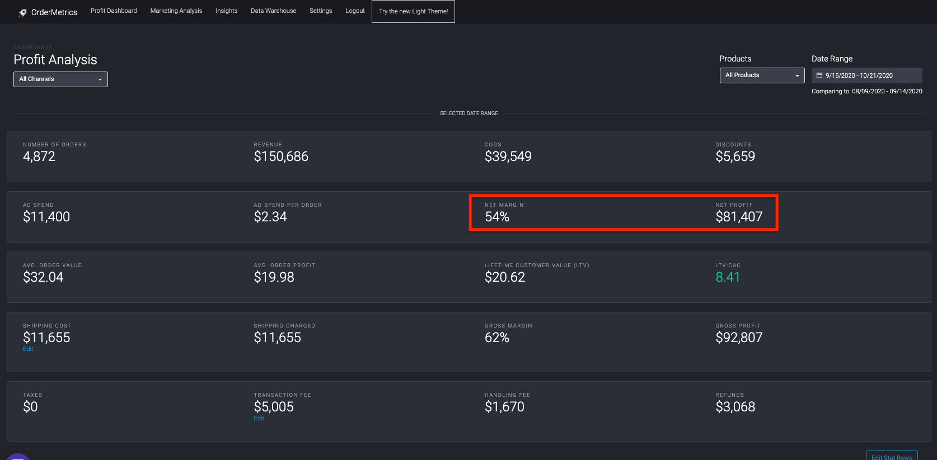Open the purple chat widget bubble
This screenshot has height=460, width=937.
click(18, 457)
